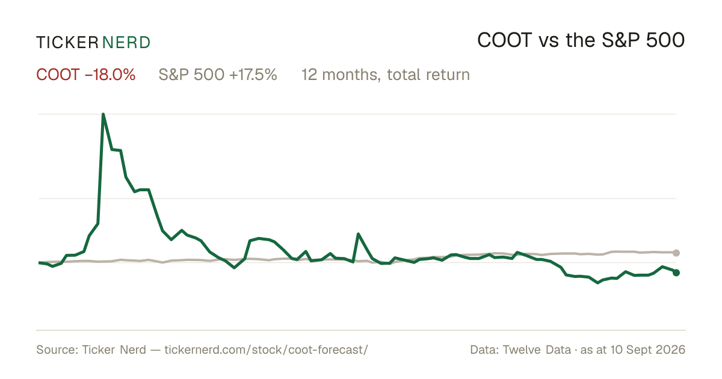
Task: Select the COOT −18.0% legend label
Action: (x=86, y=75)
